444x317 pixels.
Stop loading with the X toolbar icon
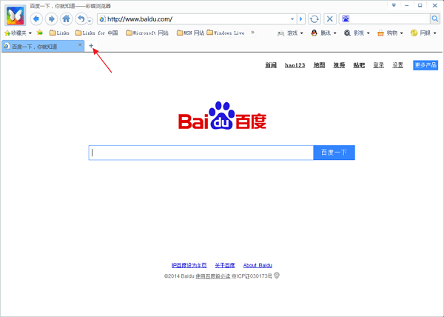pyautogui.click(x=329, y=19)
